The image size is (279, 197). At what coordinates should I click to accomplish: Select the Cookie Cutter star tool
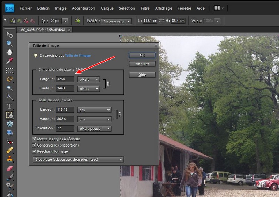click(10, 124)
